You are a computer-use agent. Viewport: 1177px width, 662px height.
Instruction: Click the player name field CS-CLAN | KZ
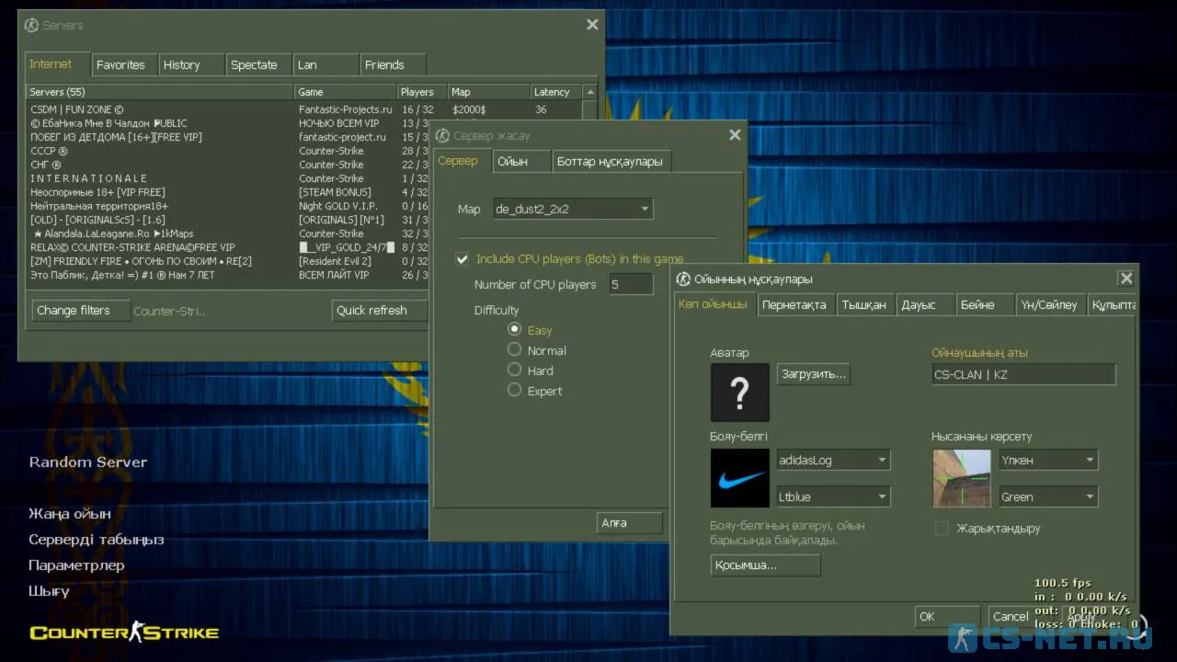pyautogui.click(x=1023, y=374)
